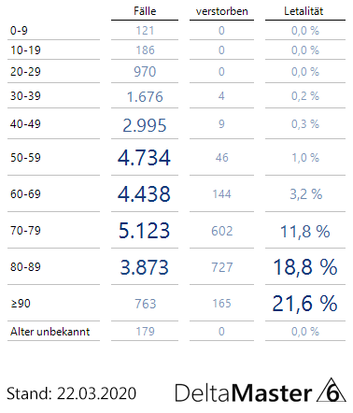Click the 602 deaths value for 70-79
This screenshot has width=353, height=413.
222,231
